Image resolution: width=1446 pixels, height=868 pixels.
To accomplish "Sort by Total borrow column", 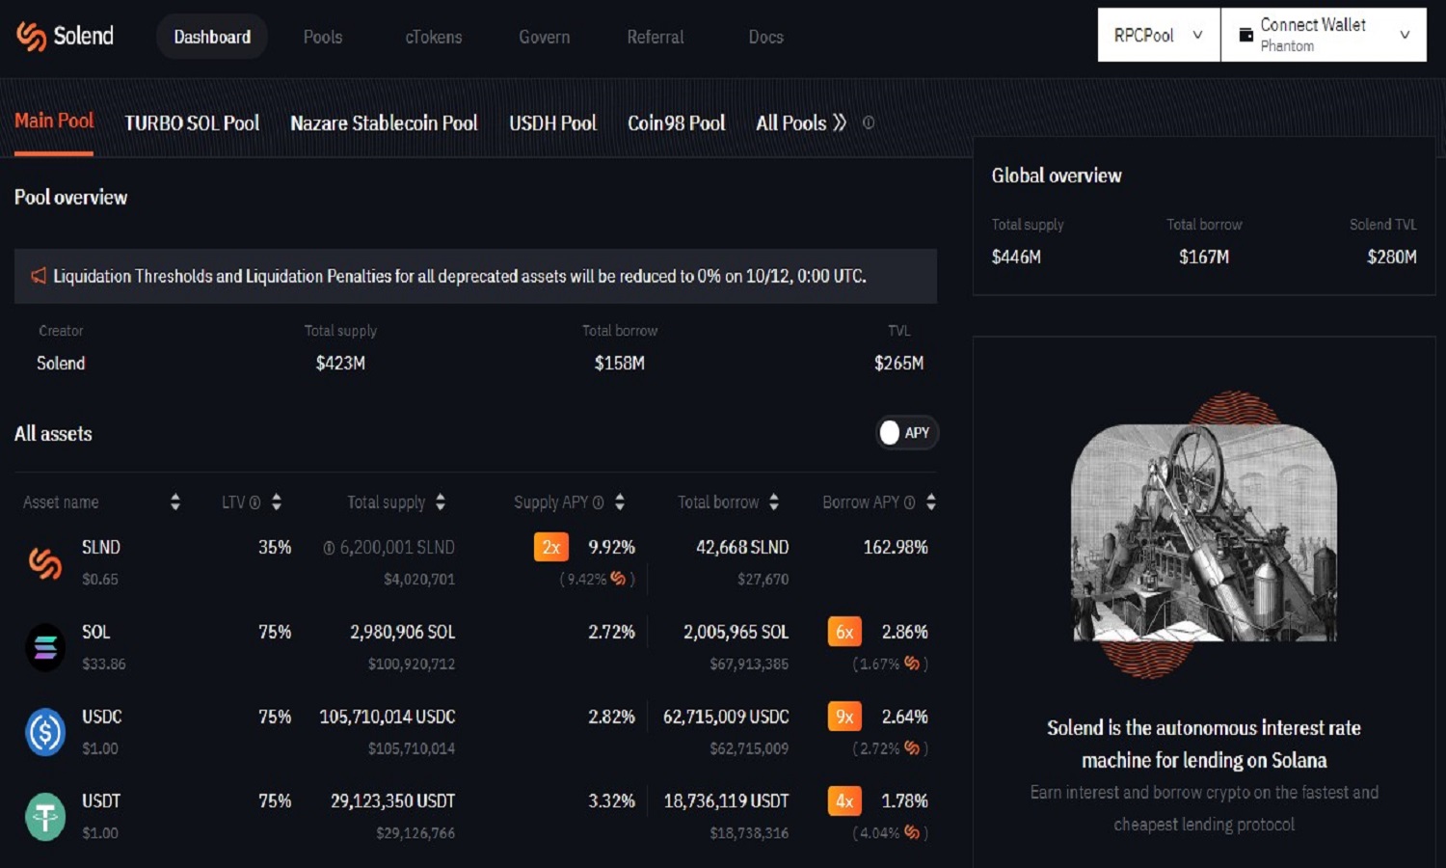I will (x=774, y=502).
